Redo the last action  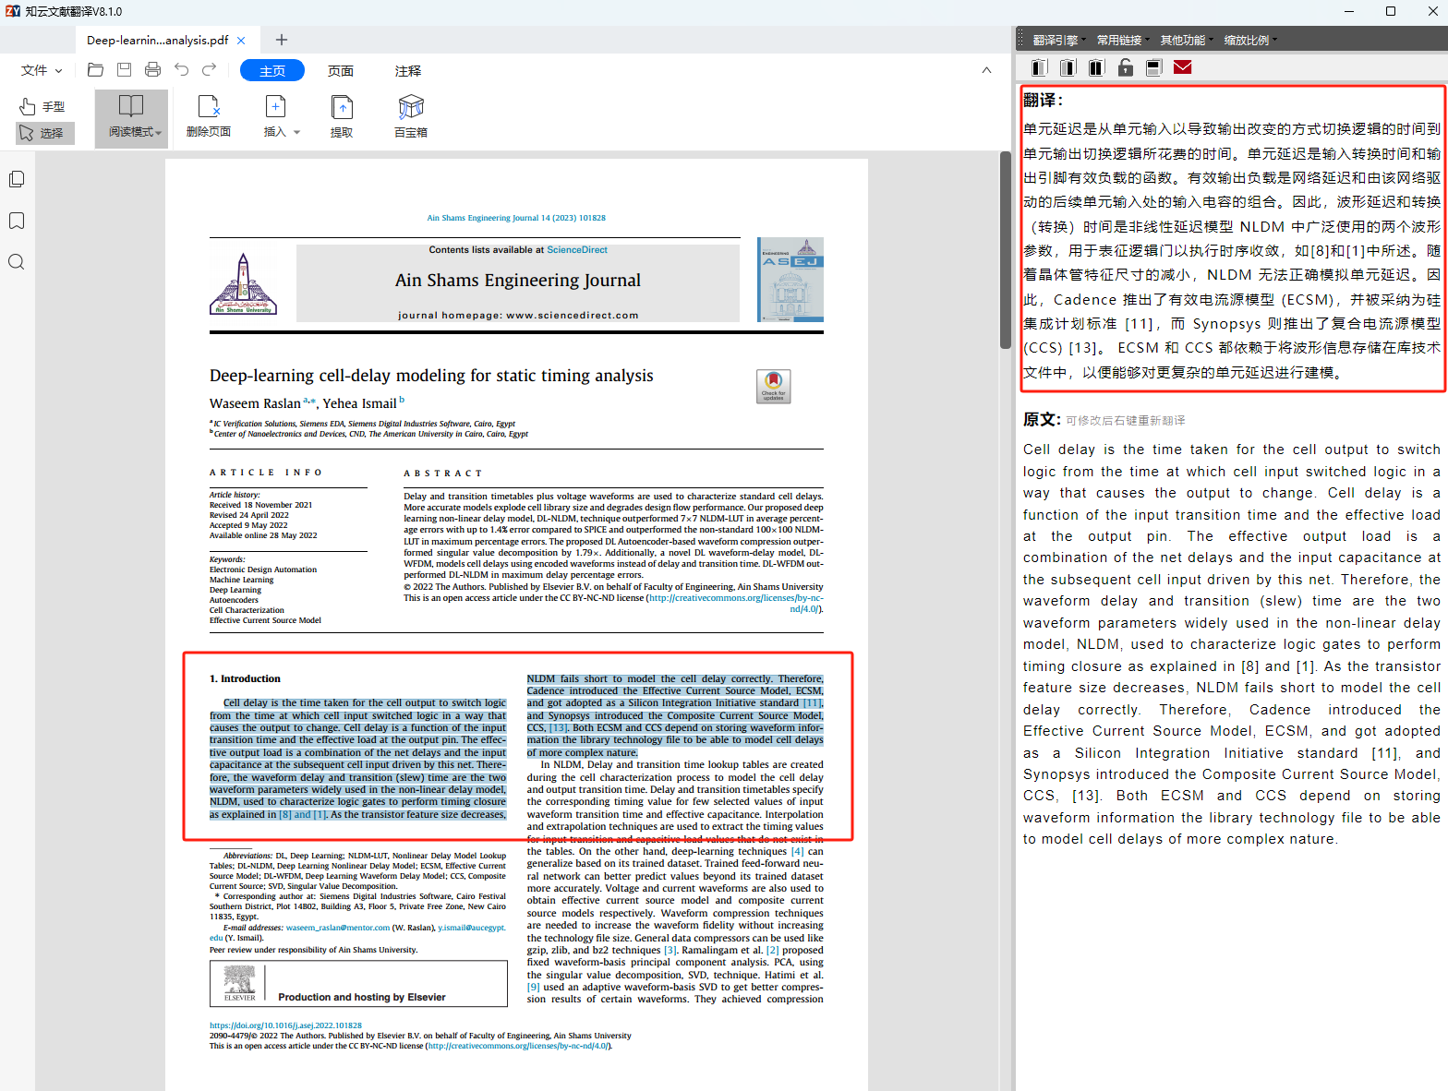click(210, 69)
